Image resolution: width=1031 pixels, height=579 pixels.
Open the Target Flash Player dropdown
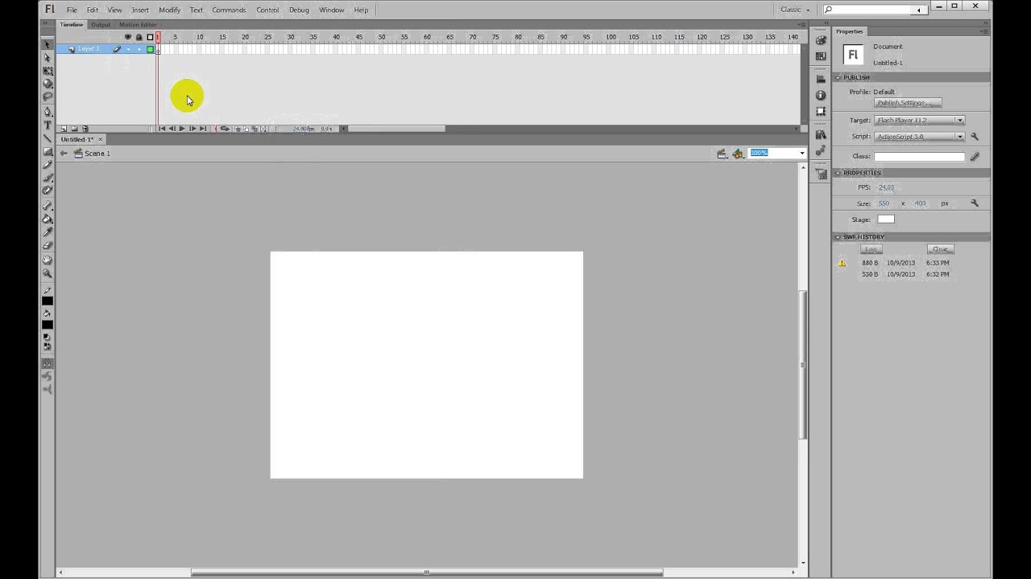pos(919,120)
